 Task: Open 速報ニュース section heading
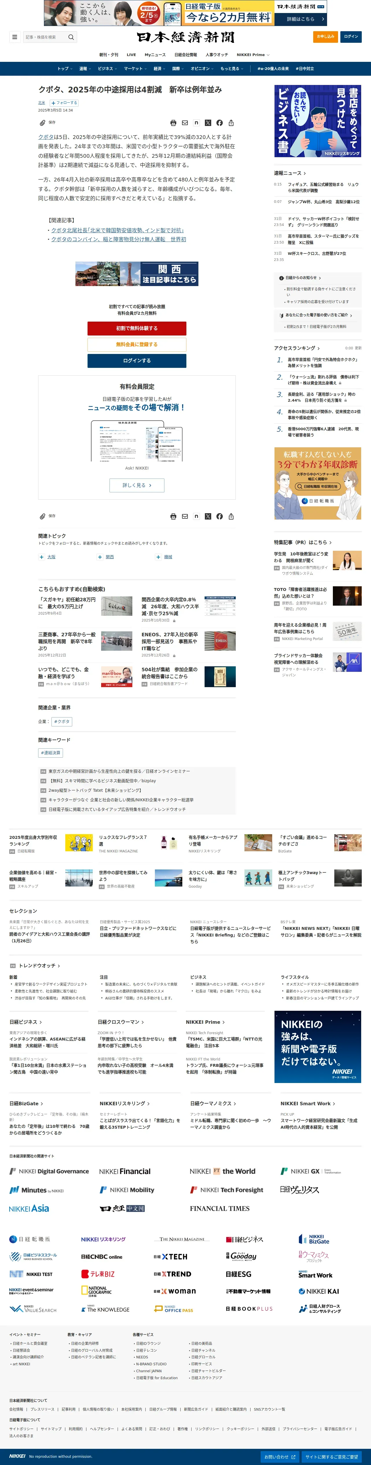(290, 173)
